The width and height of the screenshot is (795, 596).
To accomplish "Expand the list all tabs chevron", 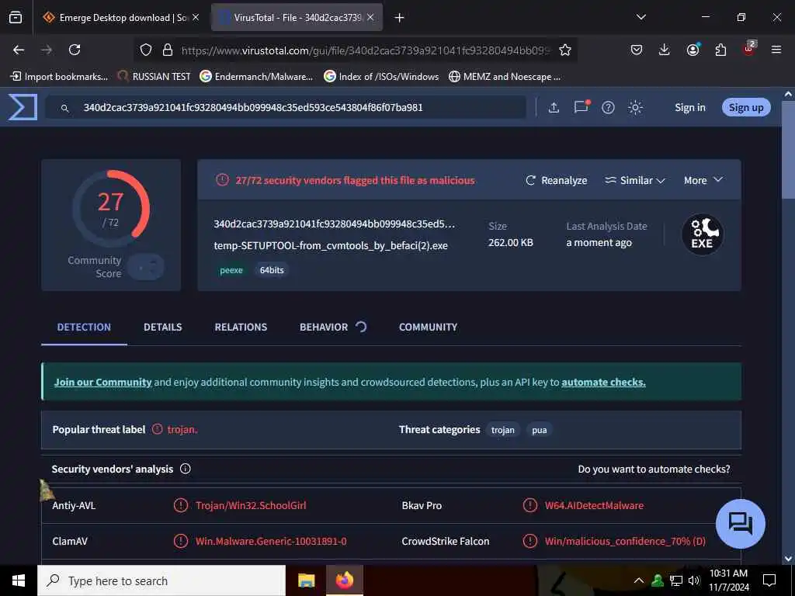I will pos(641,17).
